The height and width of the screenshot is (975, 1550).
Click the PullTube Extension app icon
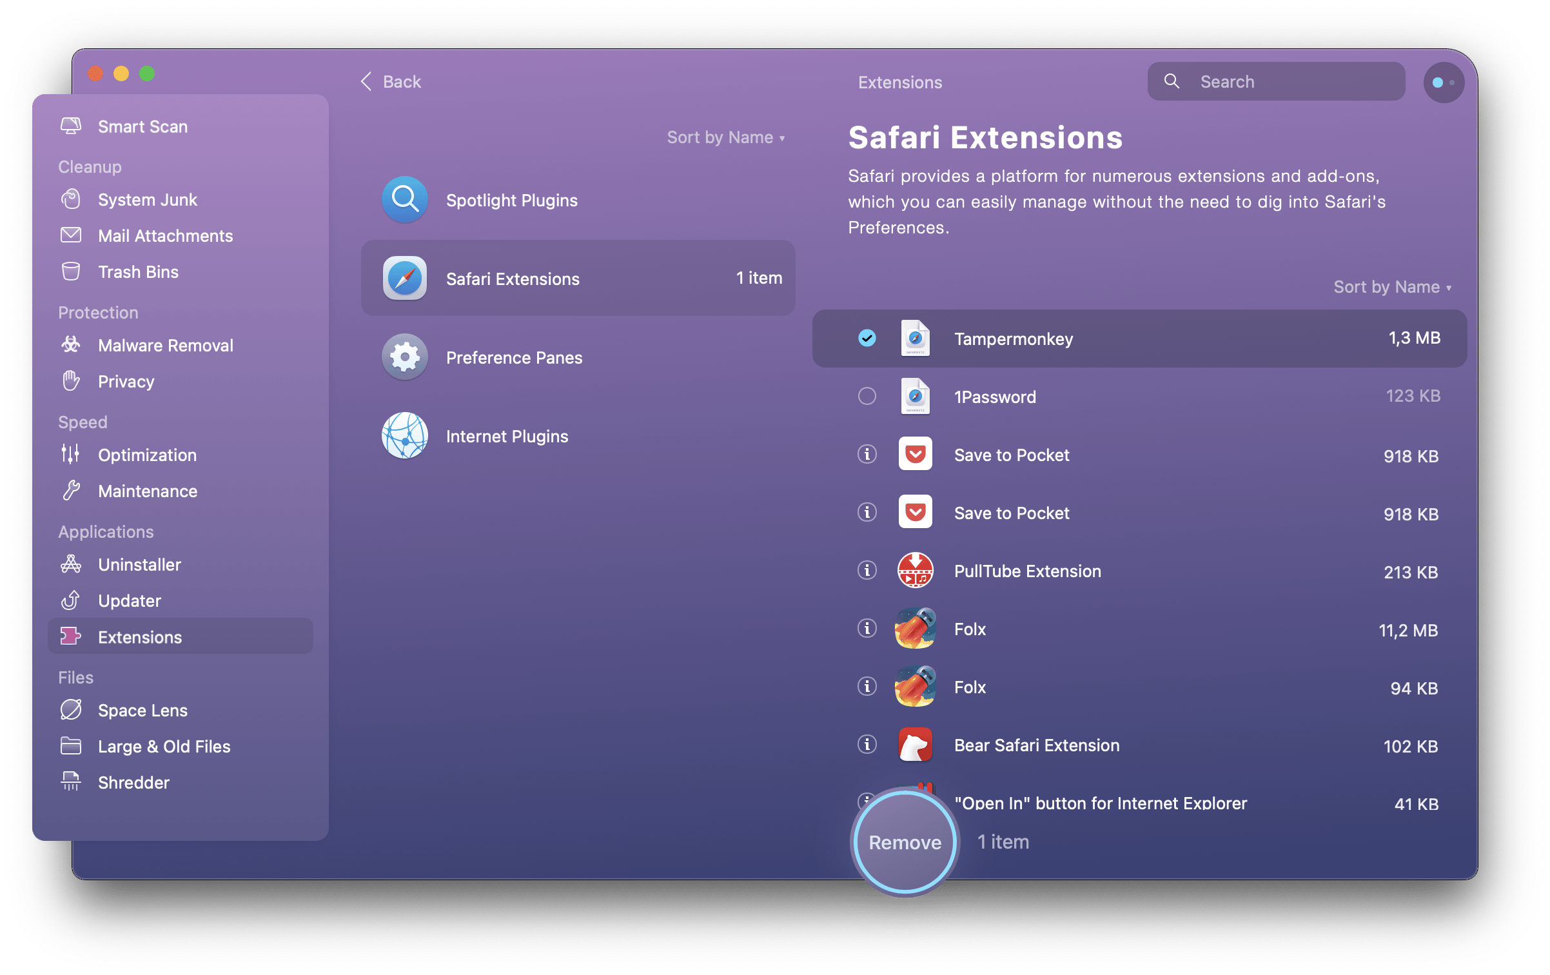(916, 571)
